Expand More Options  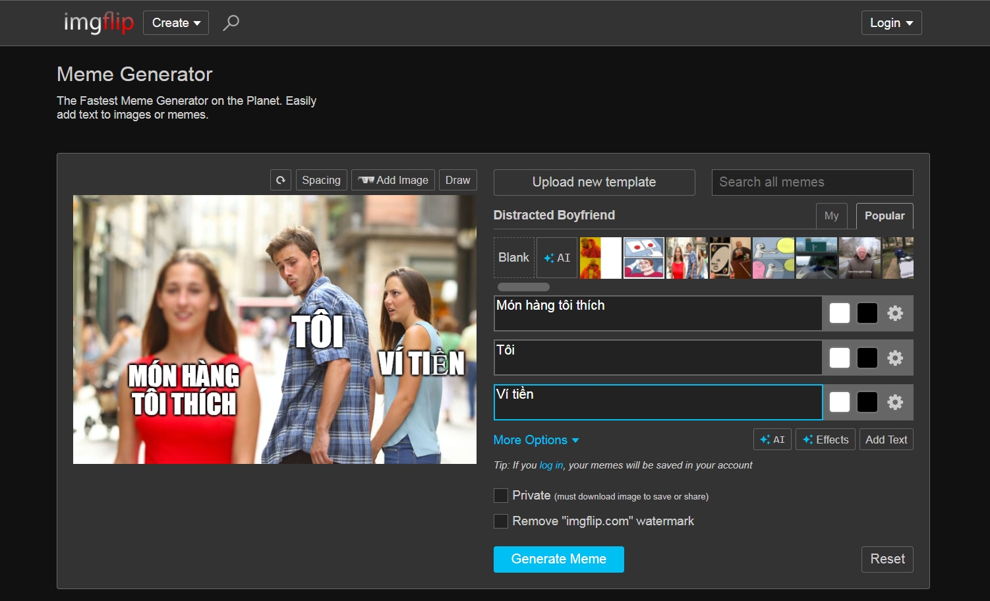536,440
